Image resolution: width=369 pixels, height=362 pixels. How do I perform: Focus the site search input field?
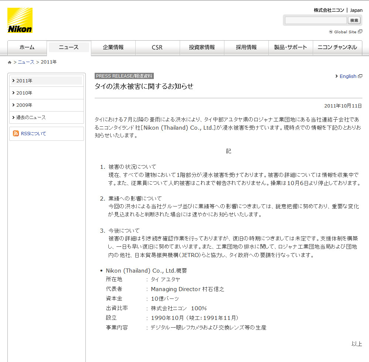(x=316, y=20)
